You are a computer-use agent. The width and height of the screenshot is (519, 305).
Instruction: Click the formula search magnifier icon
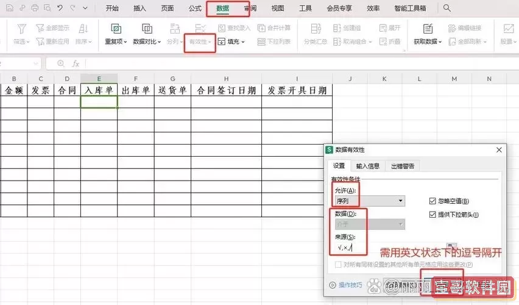(x=60, y=63)
